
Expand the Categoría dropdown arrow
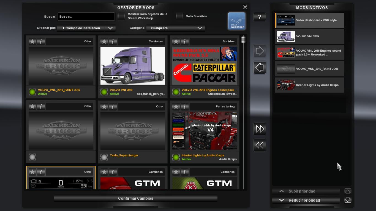click(x=200, y=28)
